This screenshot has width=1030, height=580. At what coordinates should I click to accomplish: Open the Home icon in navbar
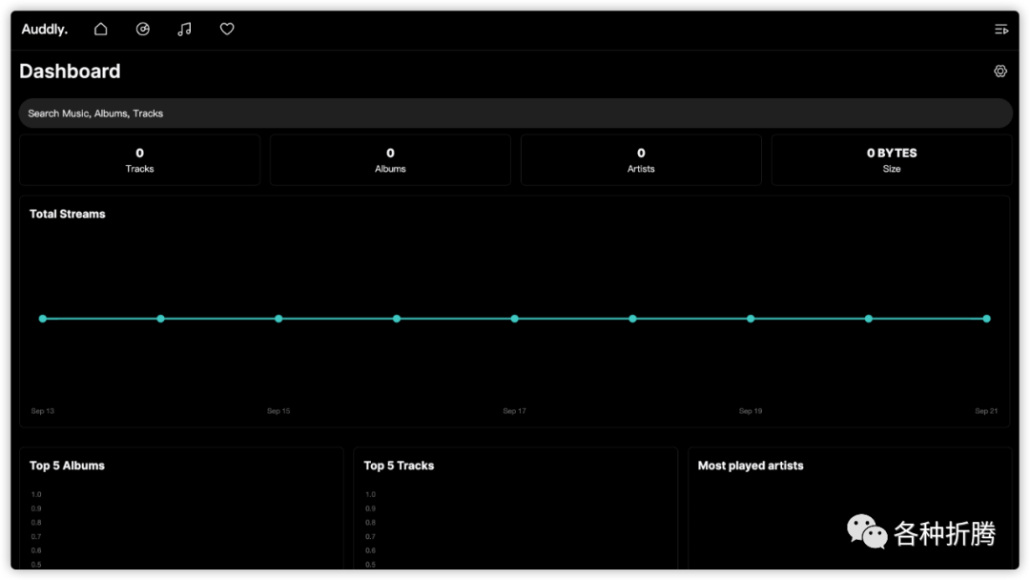pos(100,29)
